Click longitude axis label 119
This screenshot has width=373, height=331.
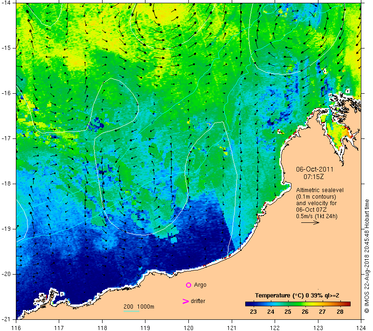pyautogui.click(x=145, y=328)
